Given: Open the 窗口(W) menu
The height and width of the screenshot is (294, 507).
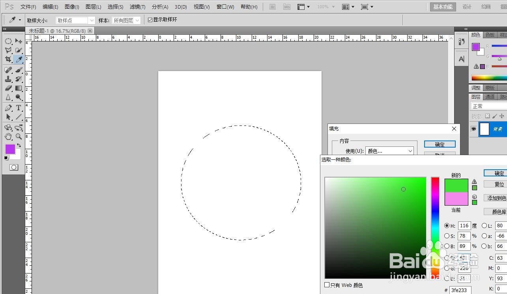Looking at the screenshot, I should click(x=225, y=7).
